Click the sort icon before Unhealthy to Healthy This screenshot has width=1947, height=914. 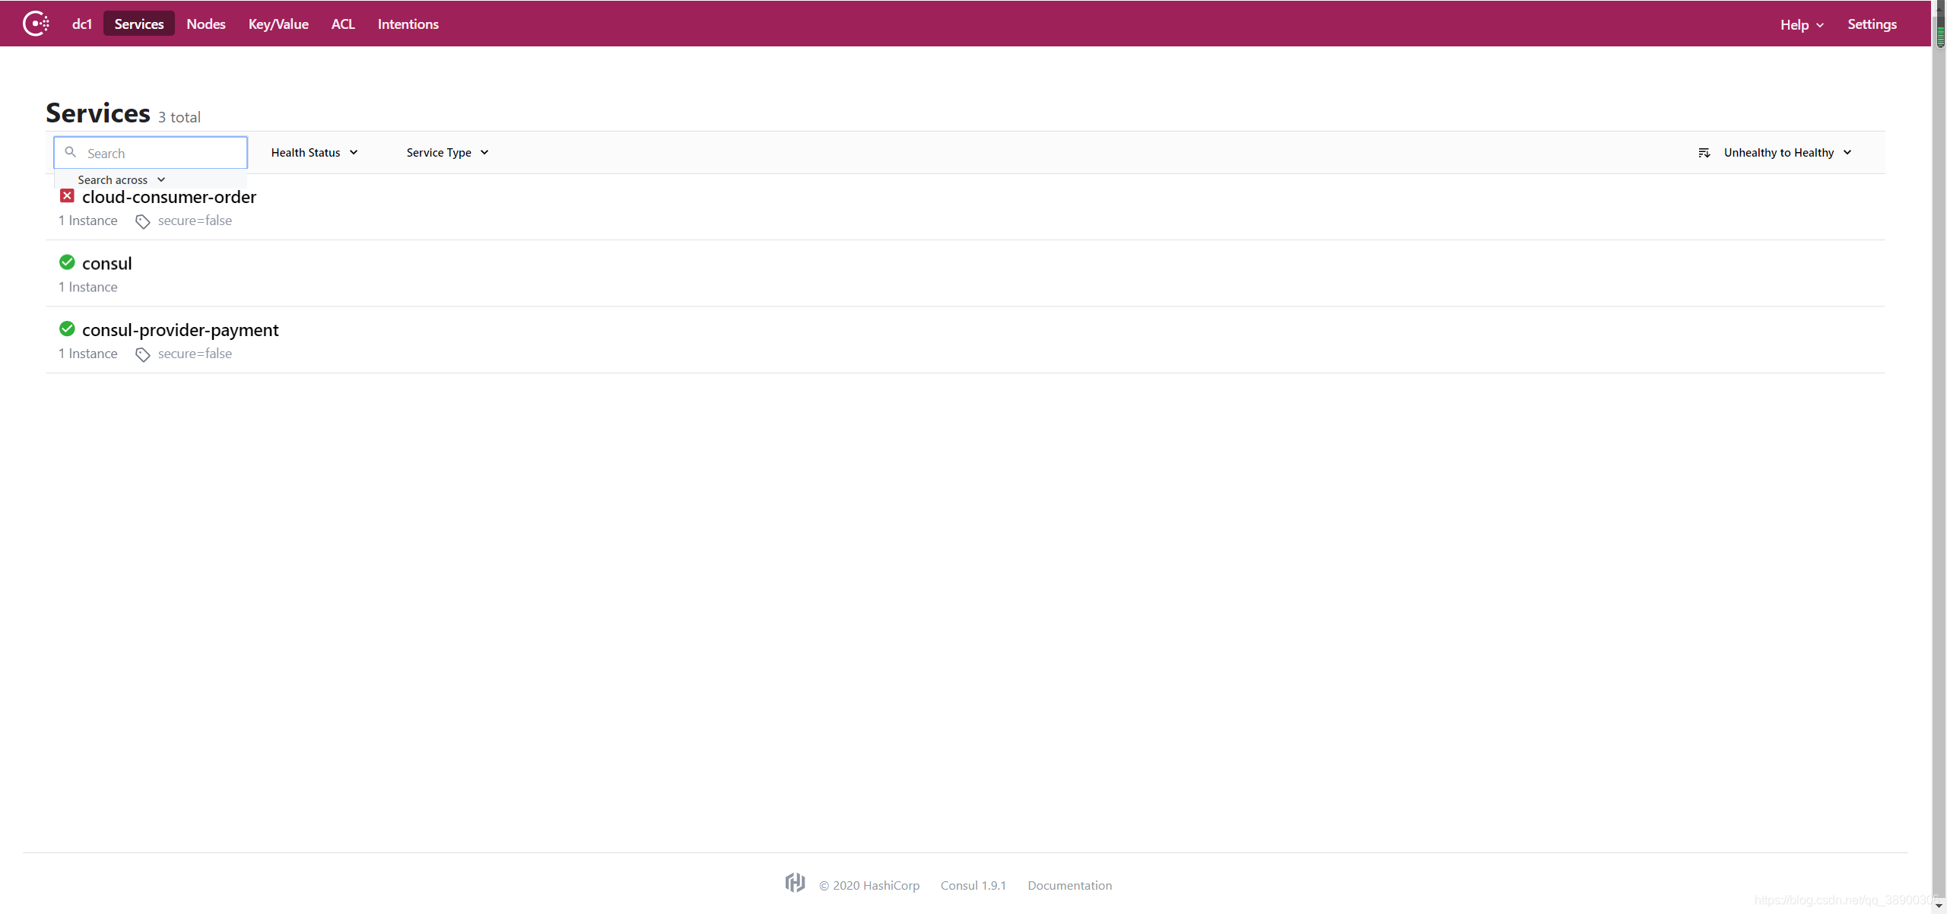pyautogui.click(x=1704, y=152)
